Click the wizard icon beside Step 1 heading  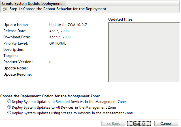click(x=5, y=9)
